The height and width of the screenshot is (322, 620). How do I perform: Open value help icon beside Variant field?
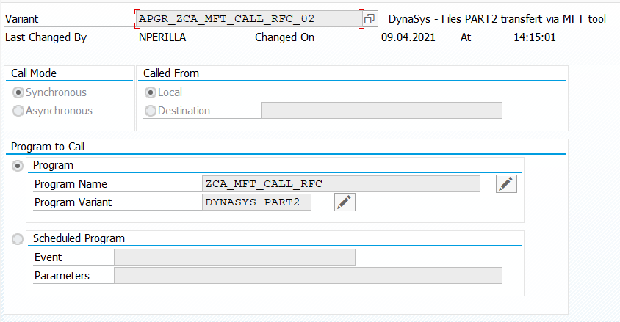coord(370,19)
